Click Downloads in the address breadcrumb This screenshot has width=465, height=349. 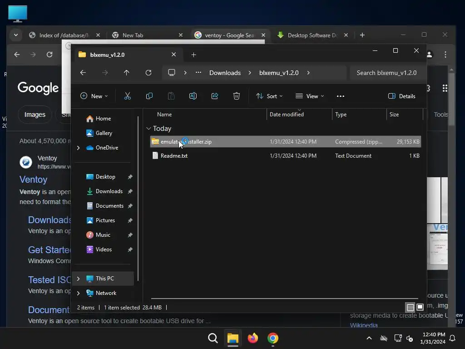[x=225, y=73]
